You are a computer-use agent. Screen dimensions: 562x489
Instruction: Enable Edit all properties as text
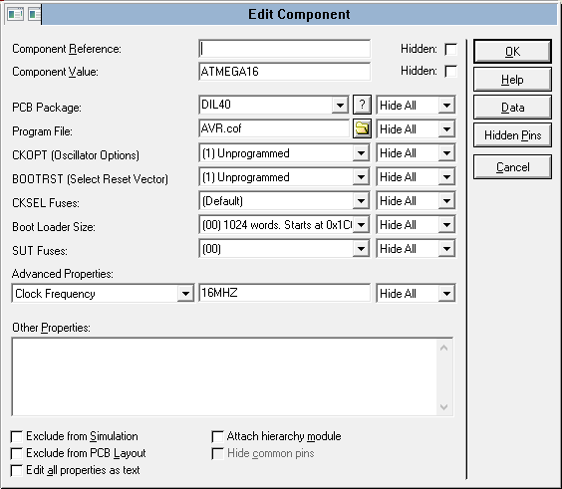click(x=17, y=470)
